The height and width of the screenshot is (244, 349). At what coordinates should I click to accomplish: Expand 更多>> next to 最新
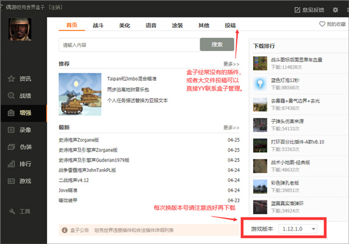pyautogui.click(x=231, y=128)
